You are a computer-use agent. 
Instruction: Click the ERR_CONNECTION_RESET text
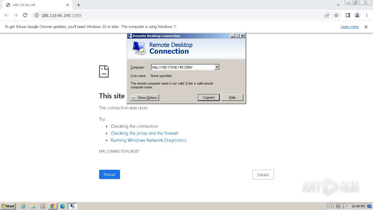[119, 151]
